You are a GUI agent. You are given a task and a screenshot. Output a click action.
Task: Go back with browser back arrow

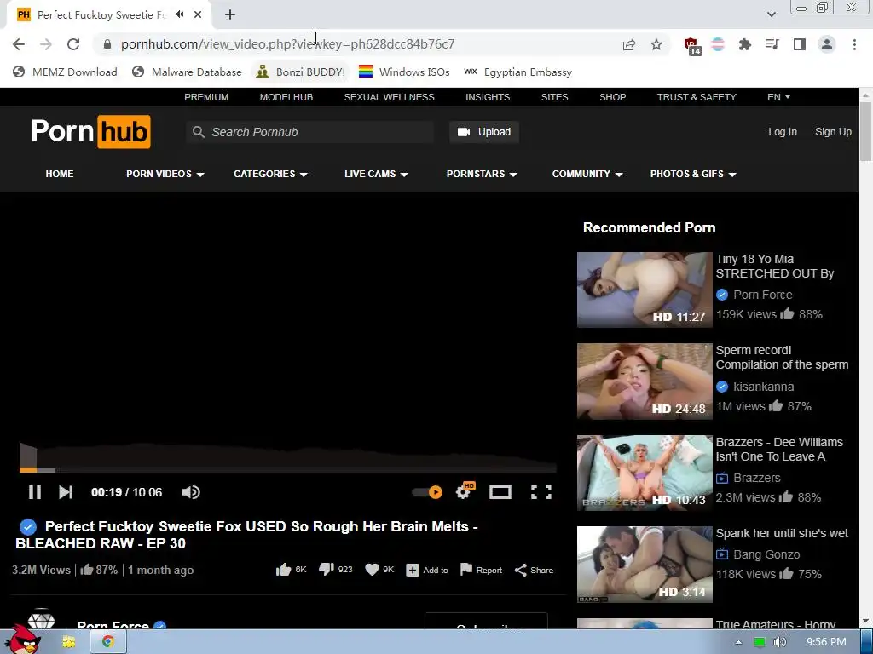click(x=19, y=44)
